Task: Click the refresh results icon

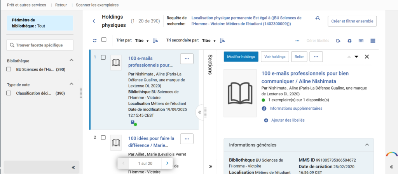Action: 94,40
